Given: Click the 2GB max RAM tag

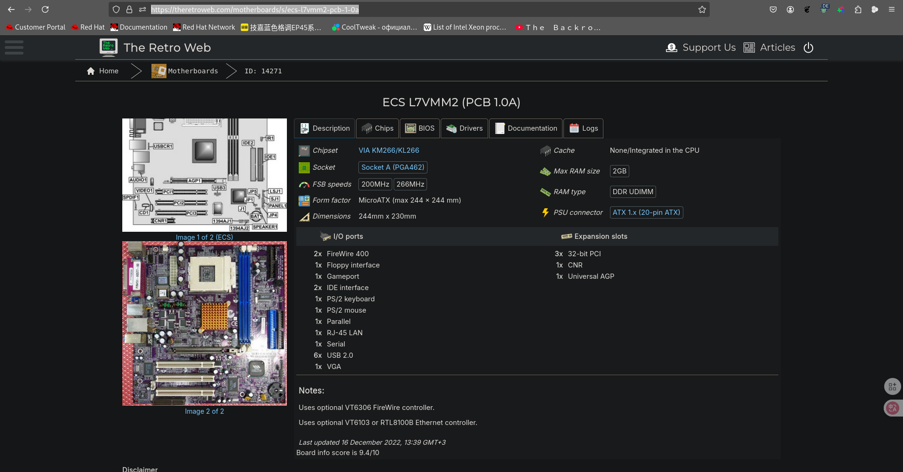Looking at the screenshot, I should [x=619, y=171].
